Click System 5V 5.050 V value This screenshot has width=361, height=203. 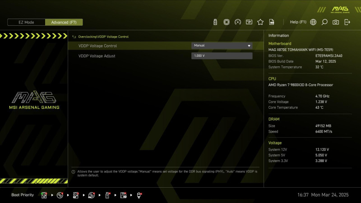[321, 155]
